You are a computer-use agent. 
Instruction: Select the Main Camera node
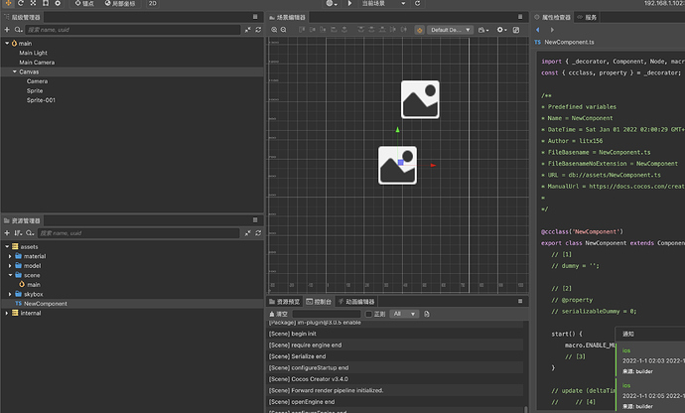[x=37, y=63]
